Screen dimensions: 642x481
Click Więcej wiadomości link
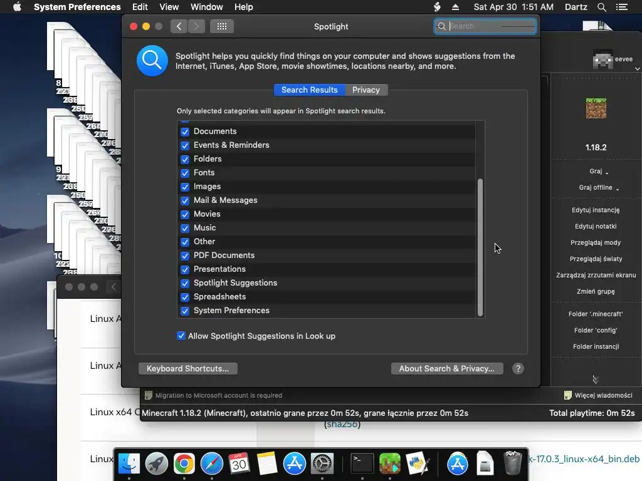point(603,396)
